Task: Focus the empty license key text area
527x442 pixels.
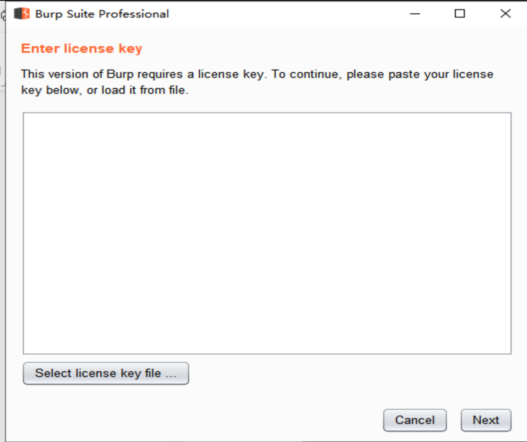Action: [267, 233]
